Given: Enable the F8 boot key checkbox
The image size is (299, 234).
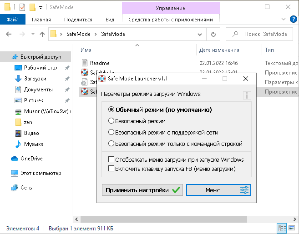Looking at the screenshot, I should point(111,169).
